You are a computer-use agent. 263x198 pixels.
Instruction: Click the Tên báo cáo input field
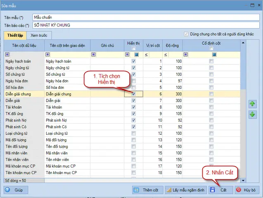[146, 25]
